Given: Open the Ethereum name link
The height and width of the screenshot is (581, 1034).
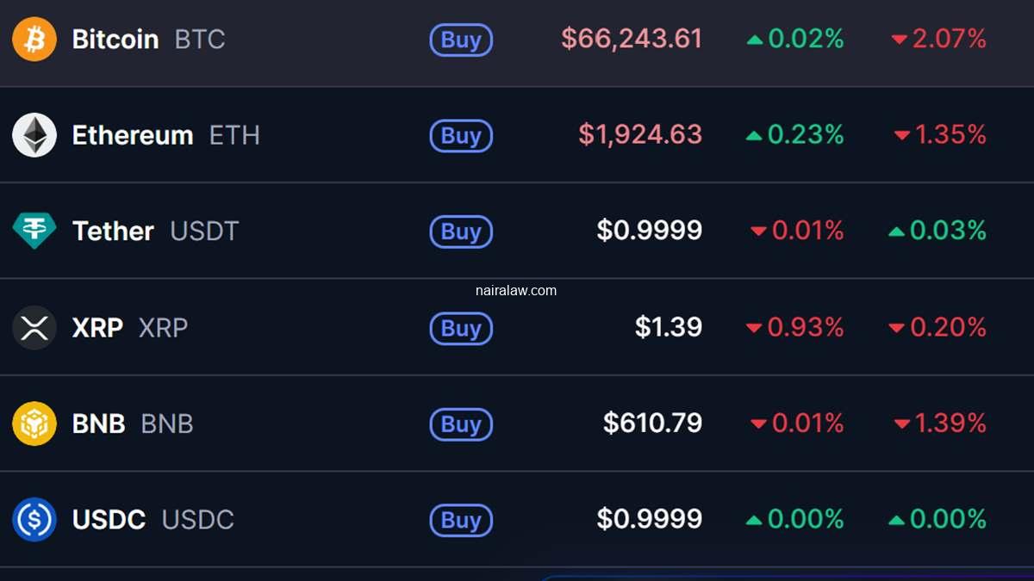Looking at the screenshot, I should (133, 135).
